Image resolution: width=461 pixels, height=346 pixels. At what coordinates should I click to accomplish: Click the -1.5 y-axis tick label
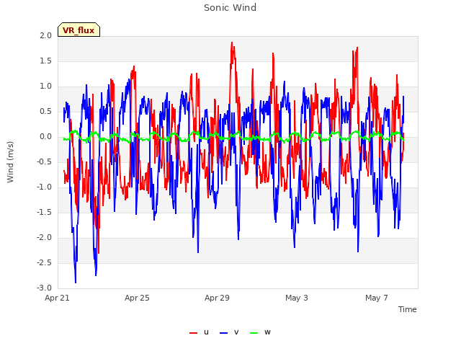point(45,213)
